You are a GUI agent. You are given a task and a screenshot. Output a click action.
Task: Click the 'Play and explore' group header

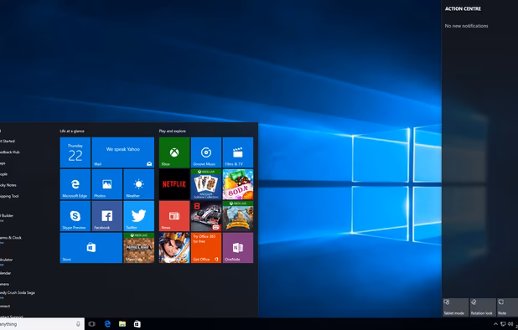click(x=173, y=131)
